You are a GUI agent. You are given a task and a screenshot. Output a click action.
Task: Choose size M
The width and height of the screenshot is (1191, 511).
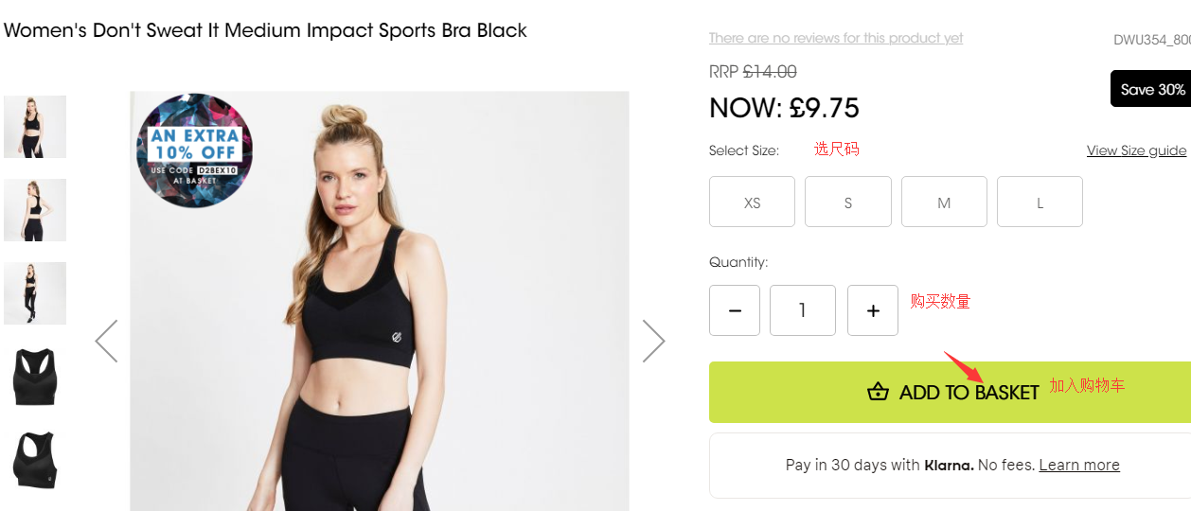pos(944,202)
